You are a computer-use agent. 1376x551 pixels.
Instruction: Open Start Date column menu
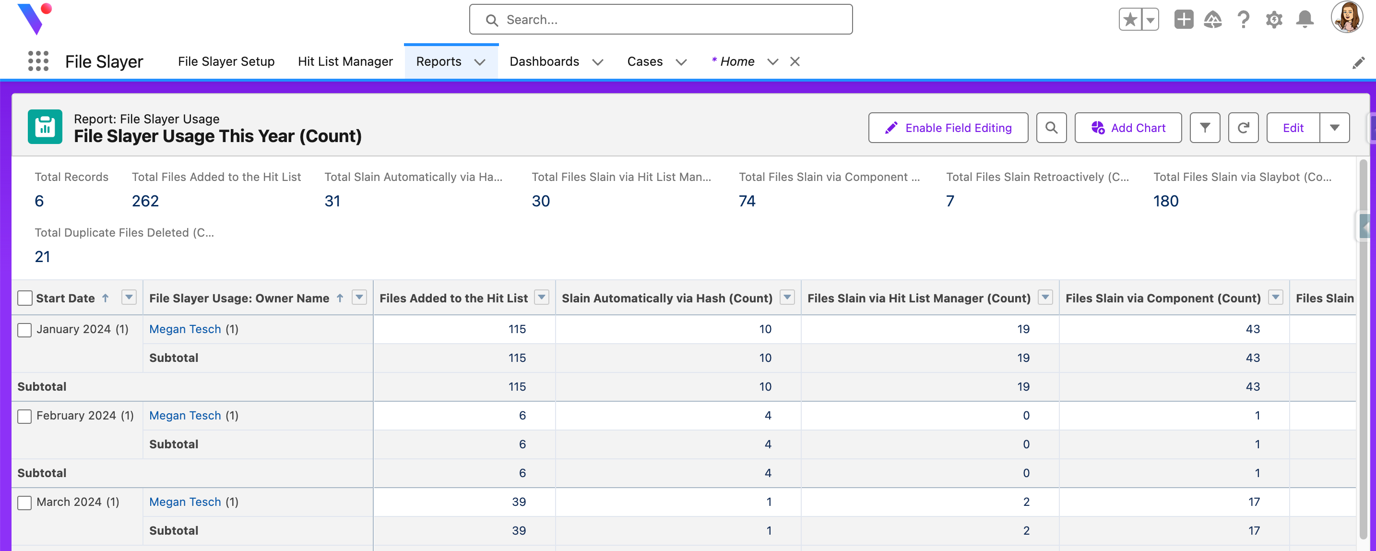(129, 297)
